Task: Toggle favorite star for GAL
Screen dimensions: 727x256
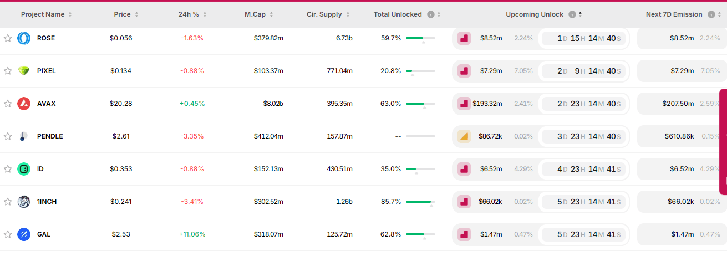Action: [x=8, y=234]
